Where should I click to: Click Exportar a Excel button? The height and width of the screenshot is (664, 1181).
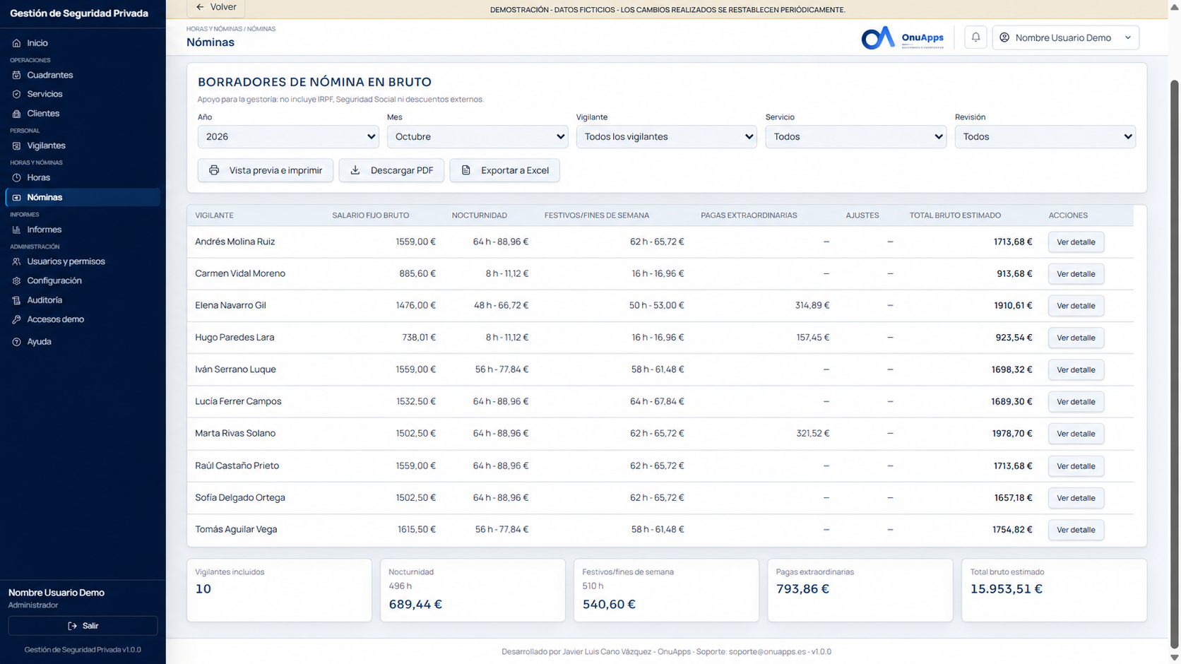click(505, 170)
